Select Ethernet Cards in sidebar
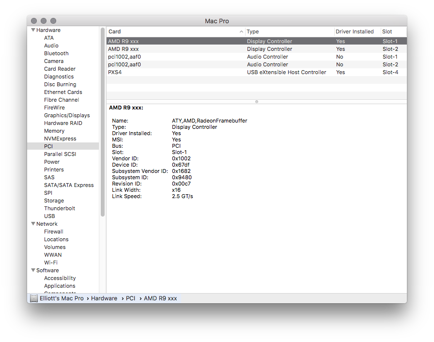Screen dimensions: 434x342 [63, 92]
